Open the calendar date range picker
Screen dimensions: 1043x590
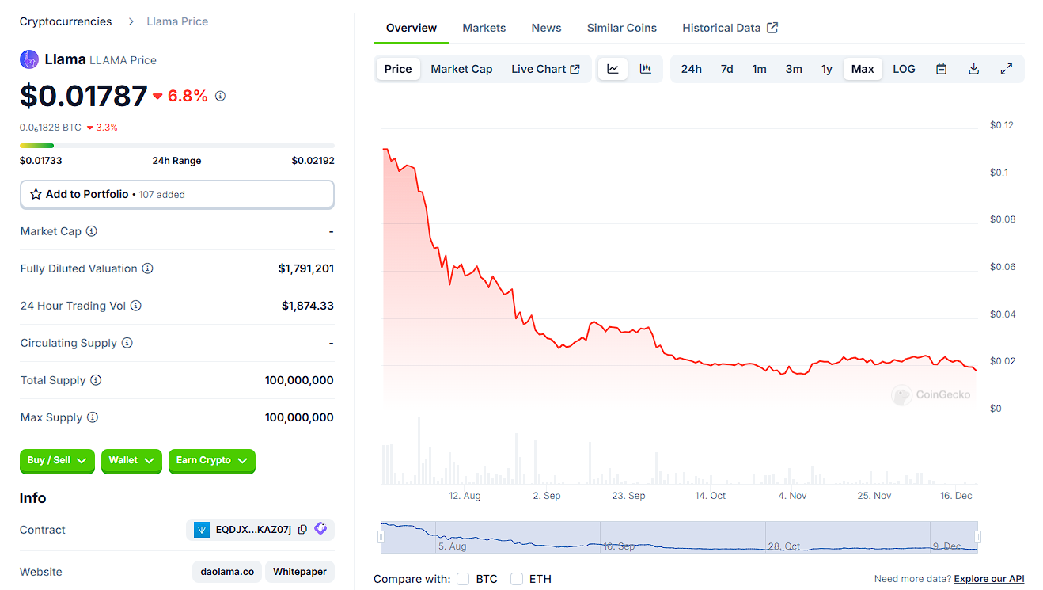942,69
